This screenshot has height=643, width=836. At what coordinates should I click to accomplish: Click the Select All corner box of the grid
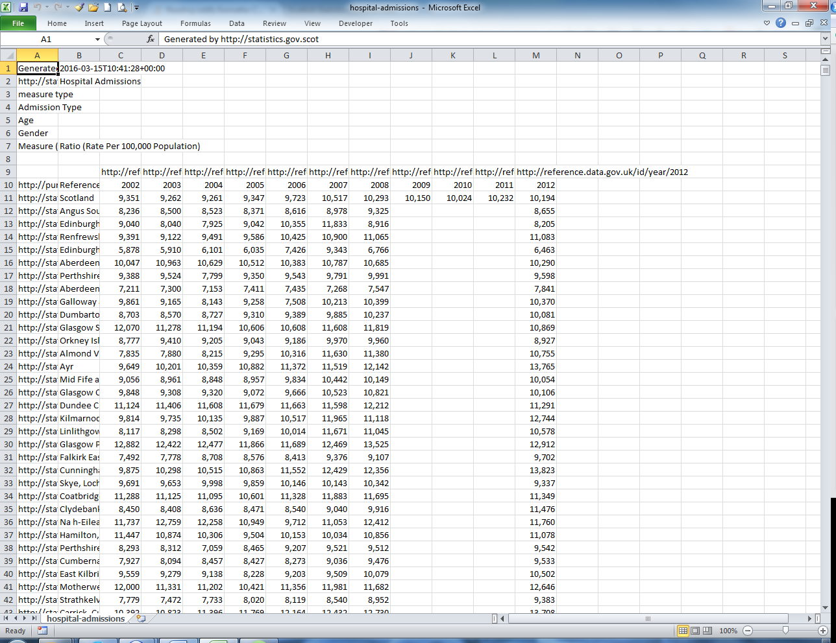(x=8, y=56)
